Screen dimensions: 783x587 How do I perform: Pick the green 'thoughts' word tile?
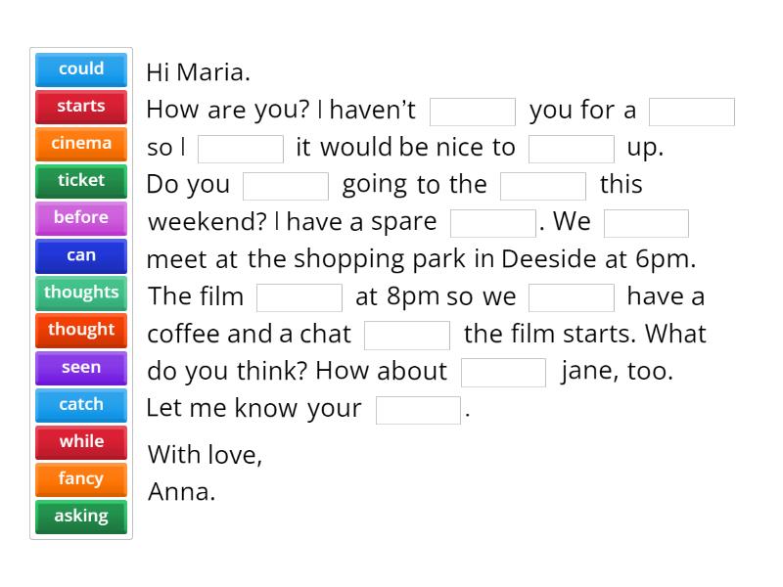pos(81,293)
